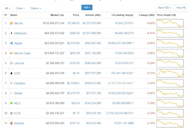Screen dimensions: 191x128
Task: Click Bitcoin volume $5,377,810,000
Action: coord(92,23)
